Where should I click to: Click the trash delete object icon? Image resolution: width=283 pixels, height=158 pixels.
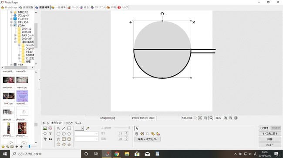(137, 134)
